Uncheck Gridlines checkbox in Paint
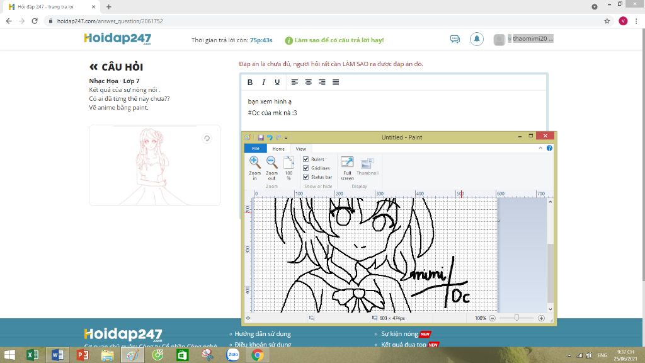The image size is (645, 363). coord(305,168)
